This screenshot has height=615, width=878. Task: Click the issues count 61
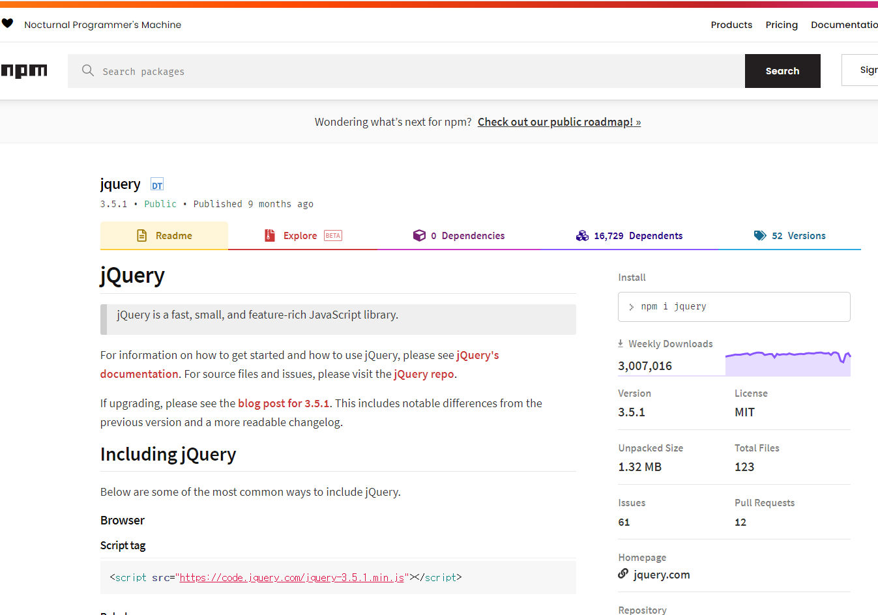coord(624,522)
